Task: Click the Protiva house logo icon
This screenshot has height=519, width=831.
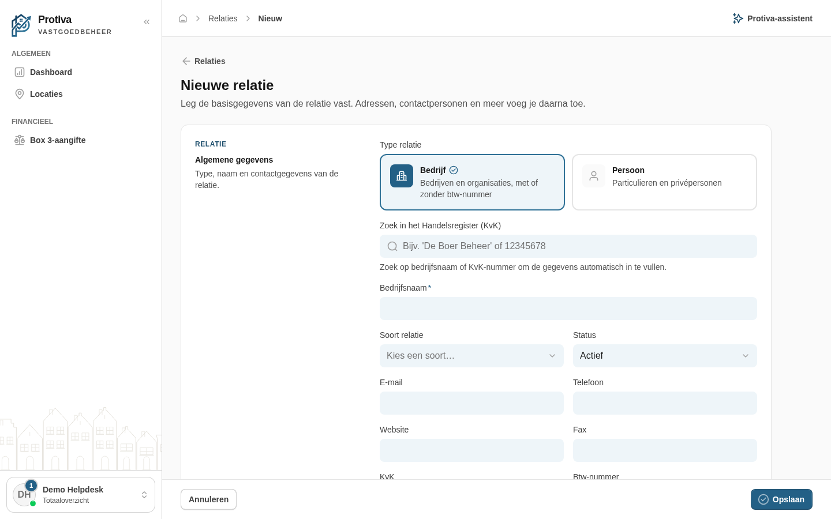Action: [21, 25]
